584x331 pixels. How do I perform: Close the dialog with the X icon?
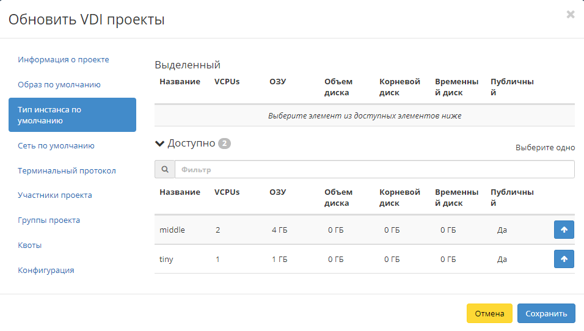[570, 15]
